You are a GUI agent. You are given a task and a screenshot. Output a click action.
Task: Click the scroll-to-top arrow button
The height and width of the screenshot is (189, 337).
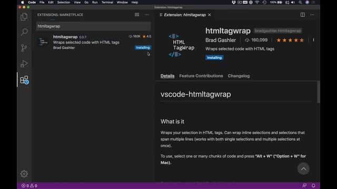[x=303, y=169]
